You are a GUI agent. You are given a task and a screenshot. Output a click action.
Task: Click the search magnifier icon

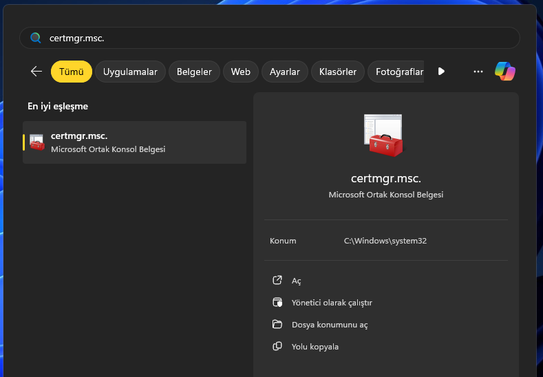[36, 38]
